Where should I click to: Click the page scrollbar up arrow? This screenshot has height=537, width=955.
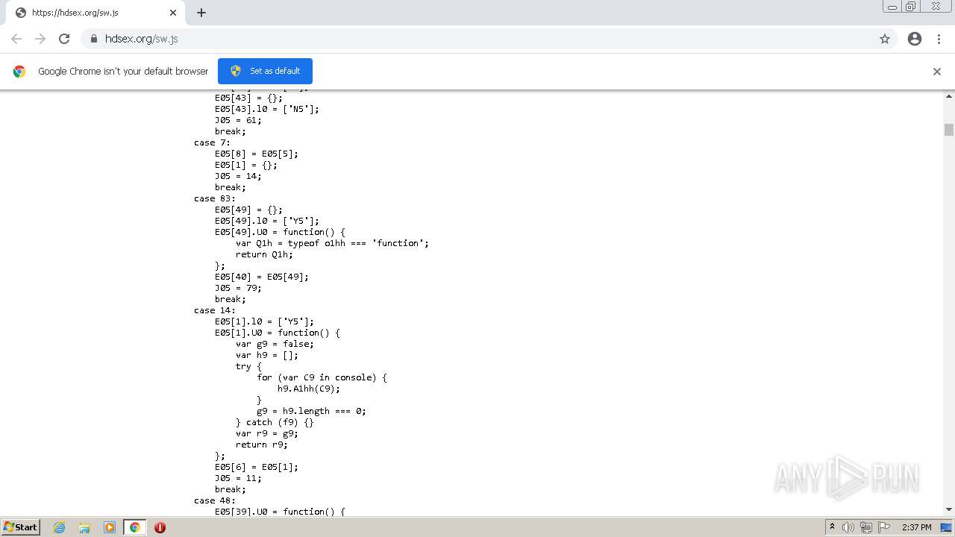[x=949, y=96]
